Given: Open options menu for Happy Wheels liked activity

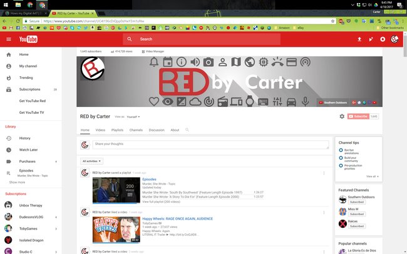Looking at the screenshot, I should tap(324, 213).
